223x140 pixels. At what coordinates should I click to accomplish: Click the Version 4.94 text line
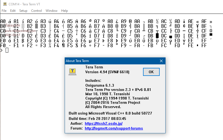(107, 72)
